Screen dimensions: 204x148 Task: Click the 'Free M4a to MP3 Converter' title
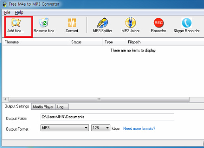tap(34, 4)
